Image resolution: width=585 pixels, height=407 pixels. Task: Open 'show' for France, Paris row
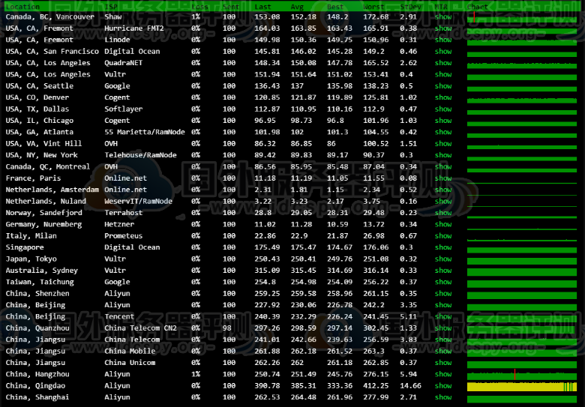[442, 178]
